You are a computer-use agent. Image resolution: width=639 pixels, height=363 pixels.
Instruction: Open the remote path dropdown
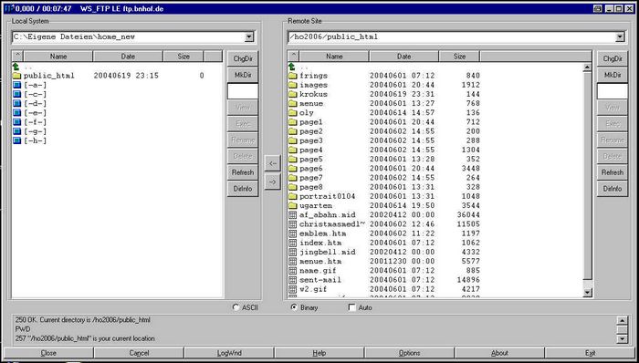620,37
